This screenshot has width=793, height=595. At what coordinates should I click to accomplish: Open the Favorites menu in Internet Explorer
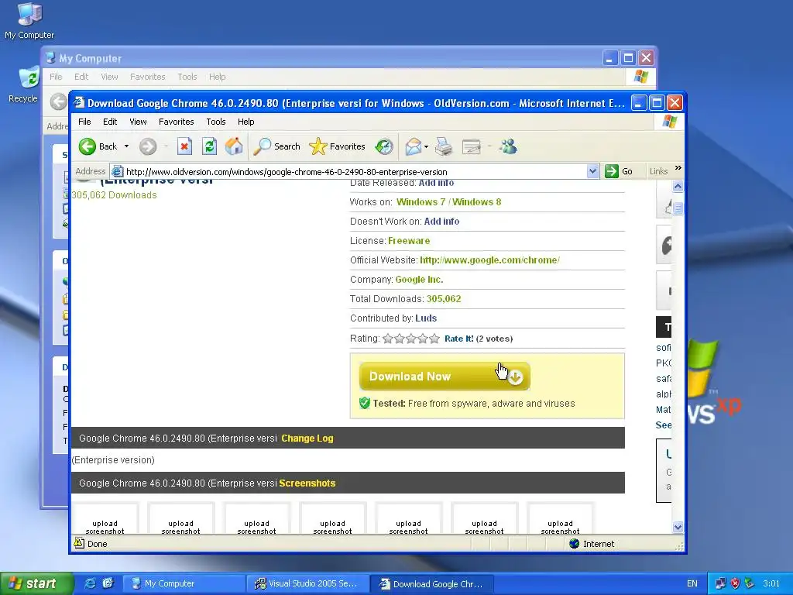point(176,122)
